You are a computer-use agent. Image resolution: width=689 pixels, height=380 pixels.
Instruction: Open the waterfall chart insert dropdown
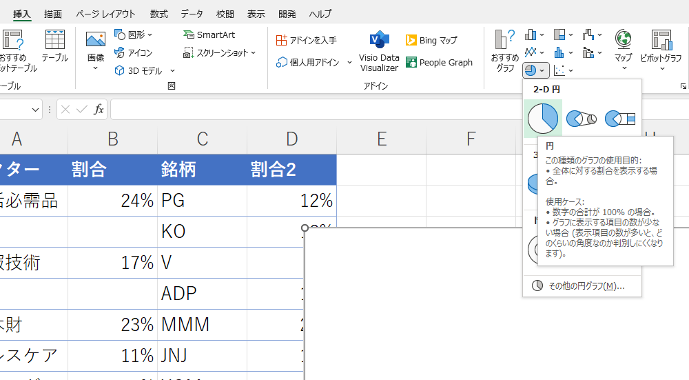[593, 34]
